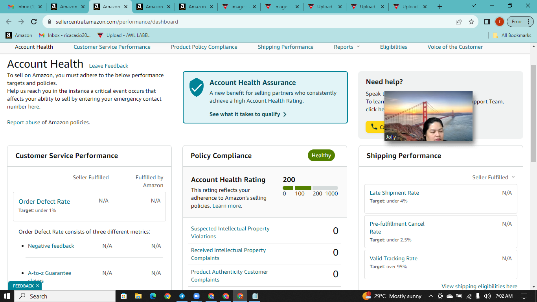Open the weather widget showing 29°C

click(x=392, y=296)
